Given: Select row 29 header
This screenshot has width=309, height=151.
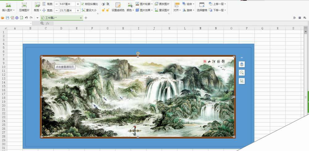Looking at the screenshot, I should click(3, 140).
